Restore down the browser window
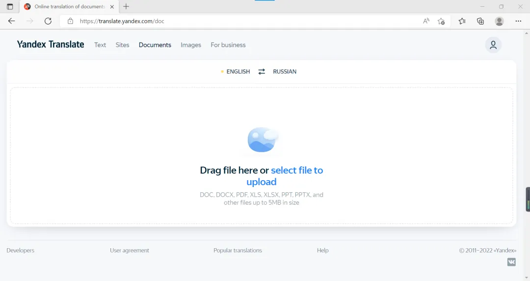Image resolution: width=530 pixels, height=281 pixels. 501,6
